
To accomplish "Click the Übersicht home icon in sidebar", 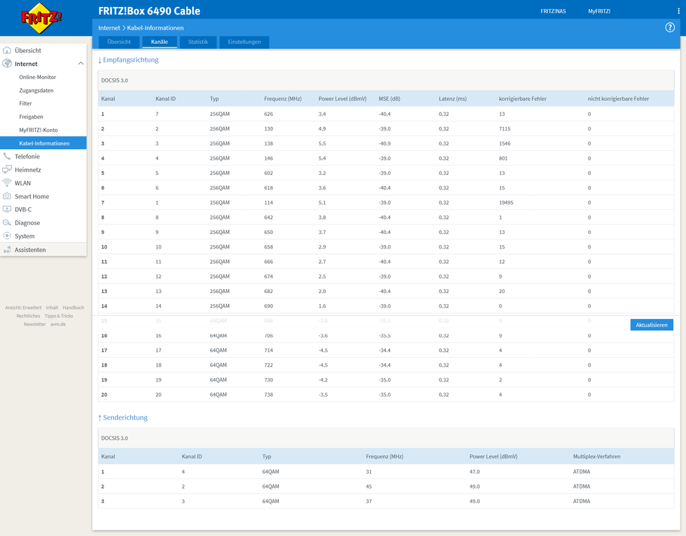I will click(8, 50).
